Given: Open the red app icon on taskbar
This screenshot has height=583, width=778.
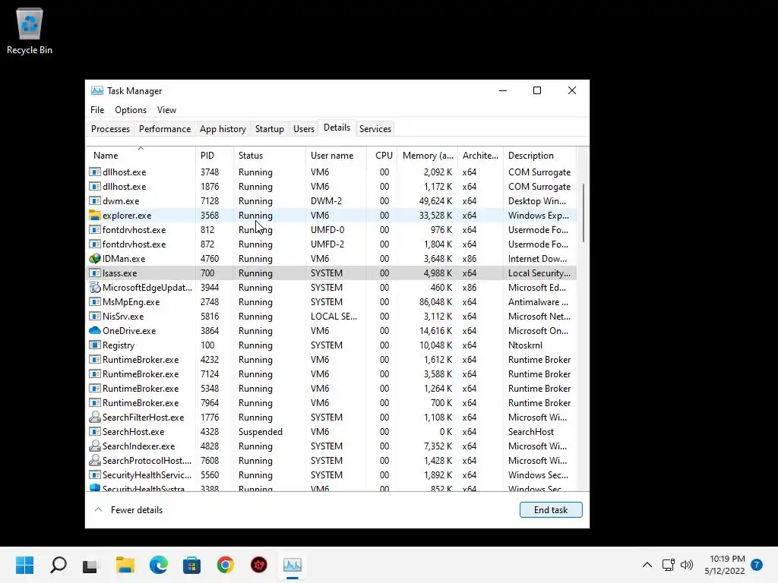Looking at the screenshot, I should (259, 565).
